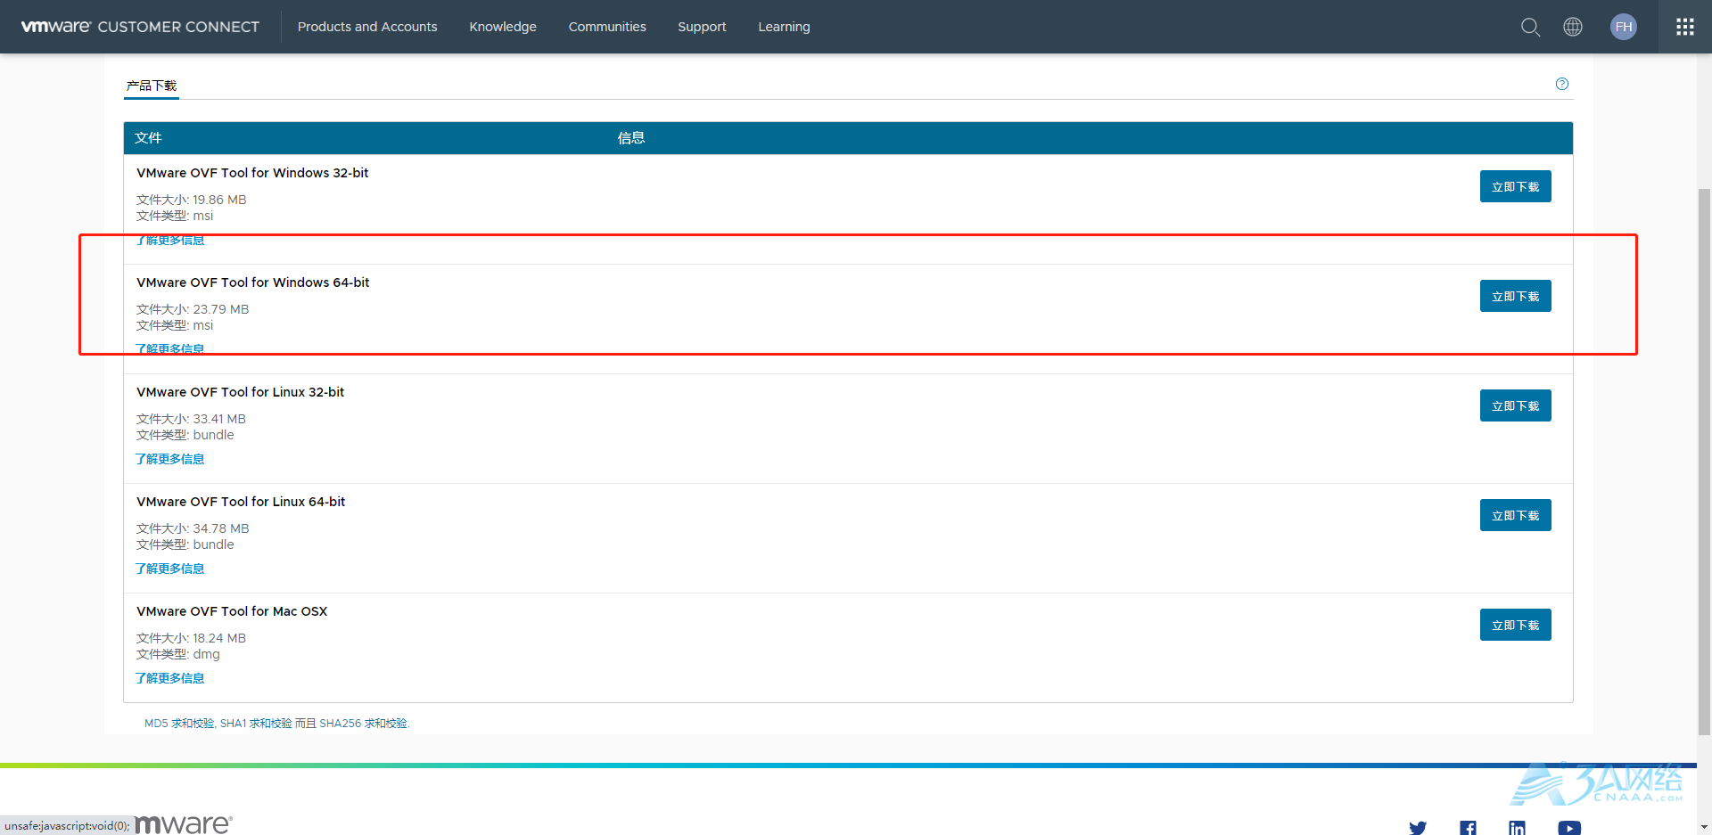The height and width of the screenshot is (835, 1712).
Task: Go to VMware Customer Connect logo
Action: pos(140,27)
